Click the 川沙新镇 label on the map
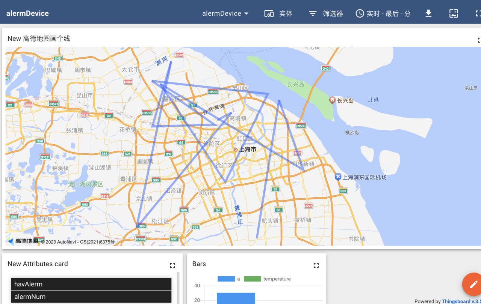 point(303,164)
